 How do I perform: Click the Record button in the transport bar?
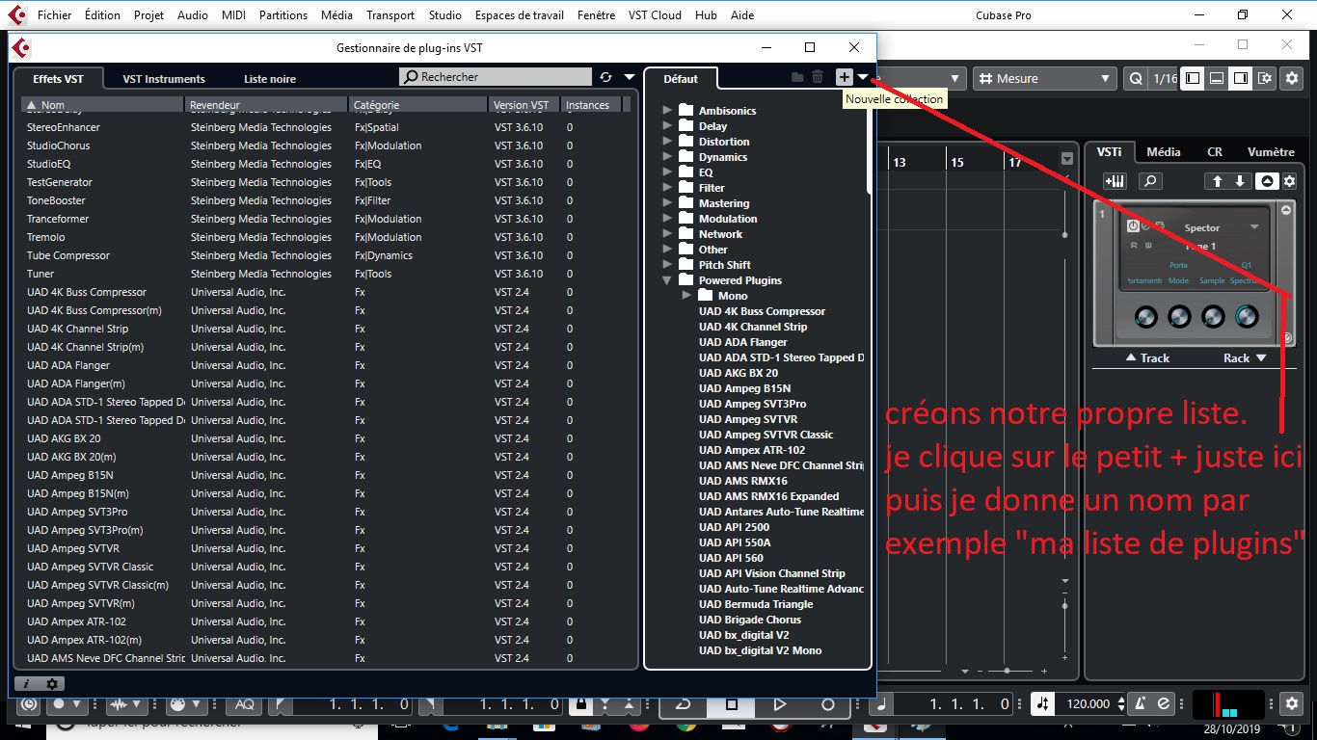click(x=827, y=704)
